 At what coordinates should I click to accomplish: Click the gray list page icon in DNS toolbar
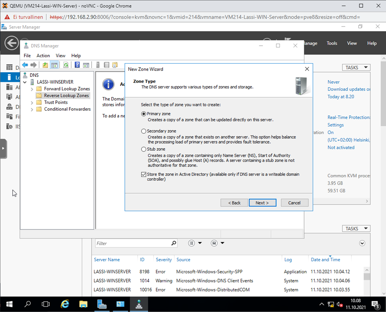coord(107,65)
